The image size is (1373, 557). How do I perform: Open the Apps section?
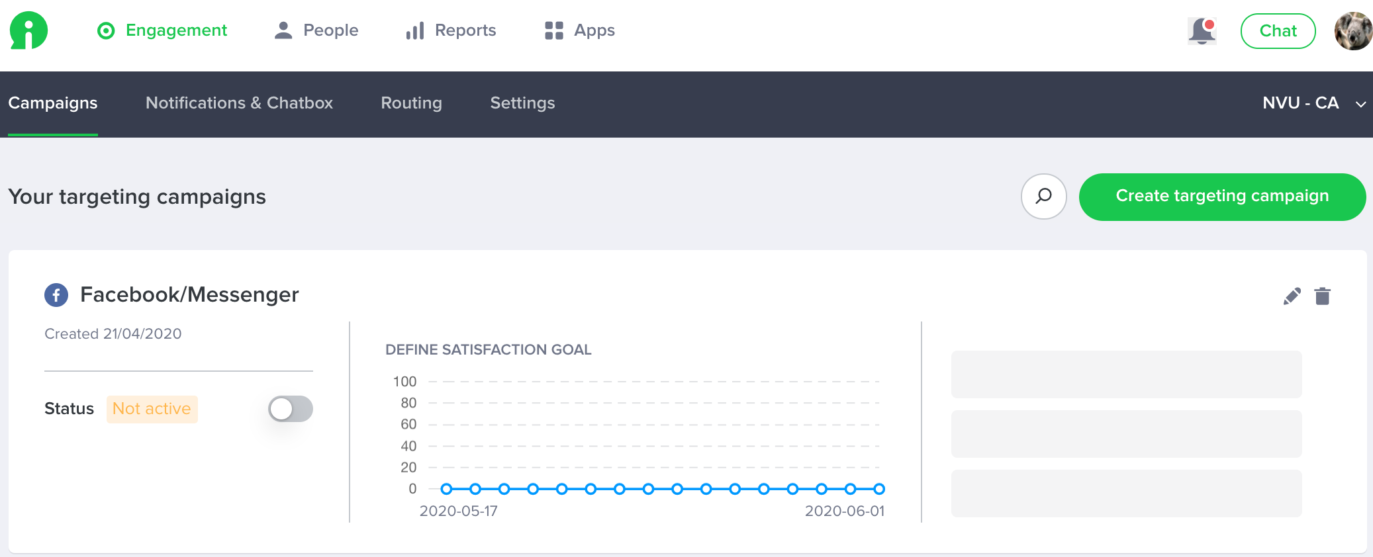(580, 30)
